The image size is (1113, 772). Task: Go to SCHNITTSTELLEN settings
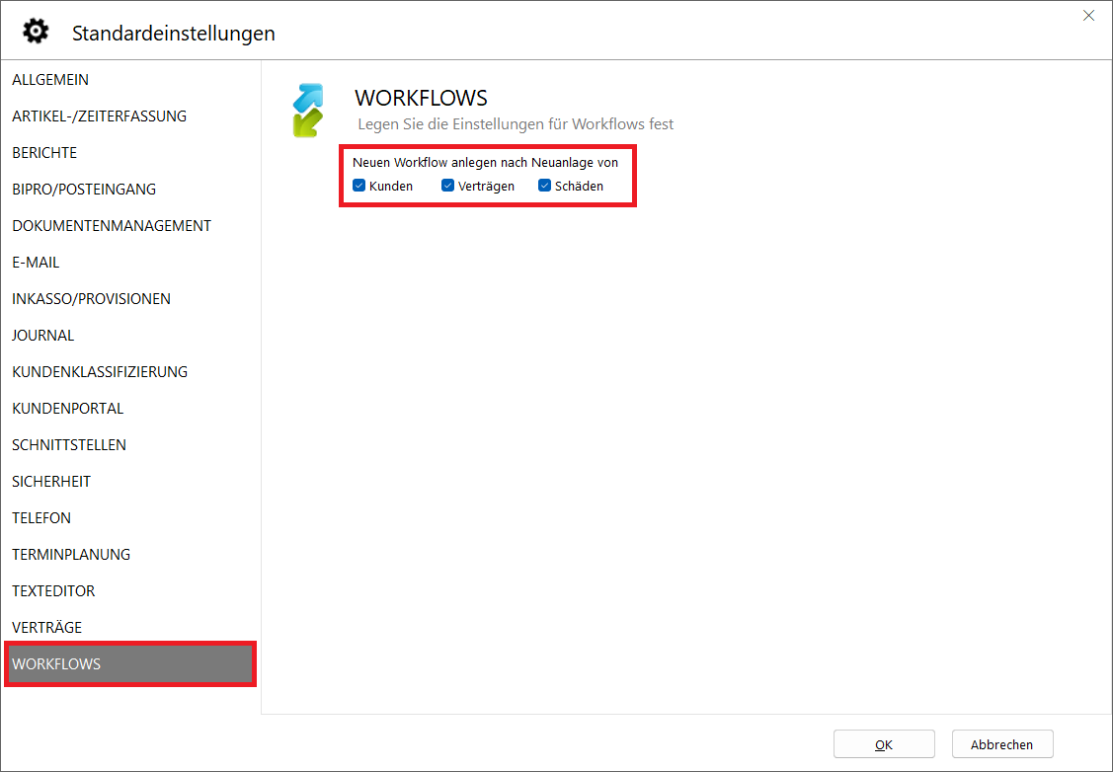tap(69, 445)
